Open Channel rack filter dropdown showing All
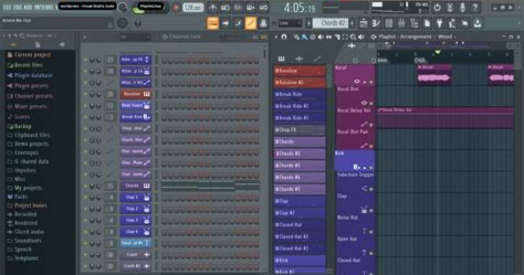This screenshot has width=524, height=275. 135,37
